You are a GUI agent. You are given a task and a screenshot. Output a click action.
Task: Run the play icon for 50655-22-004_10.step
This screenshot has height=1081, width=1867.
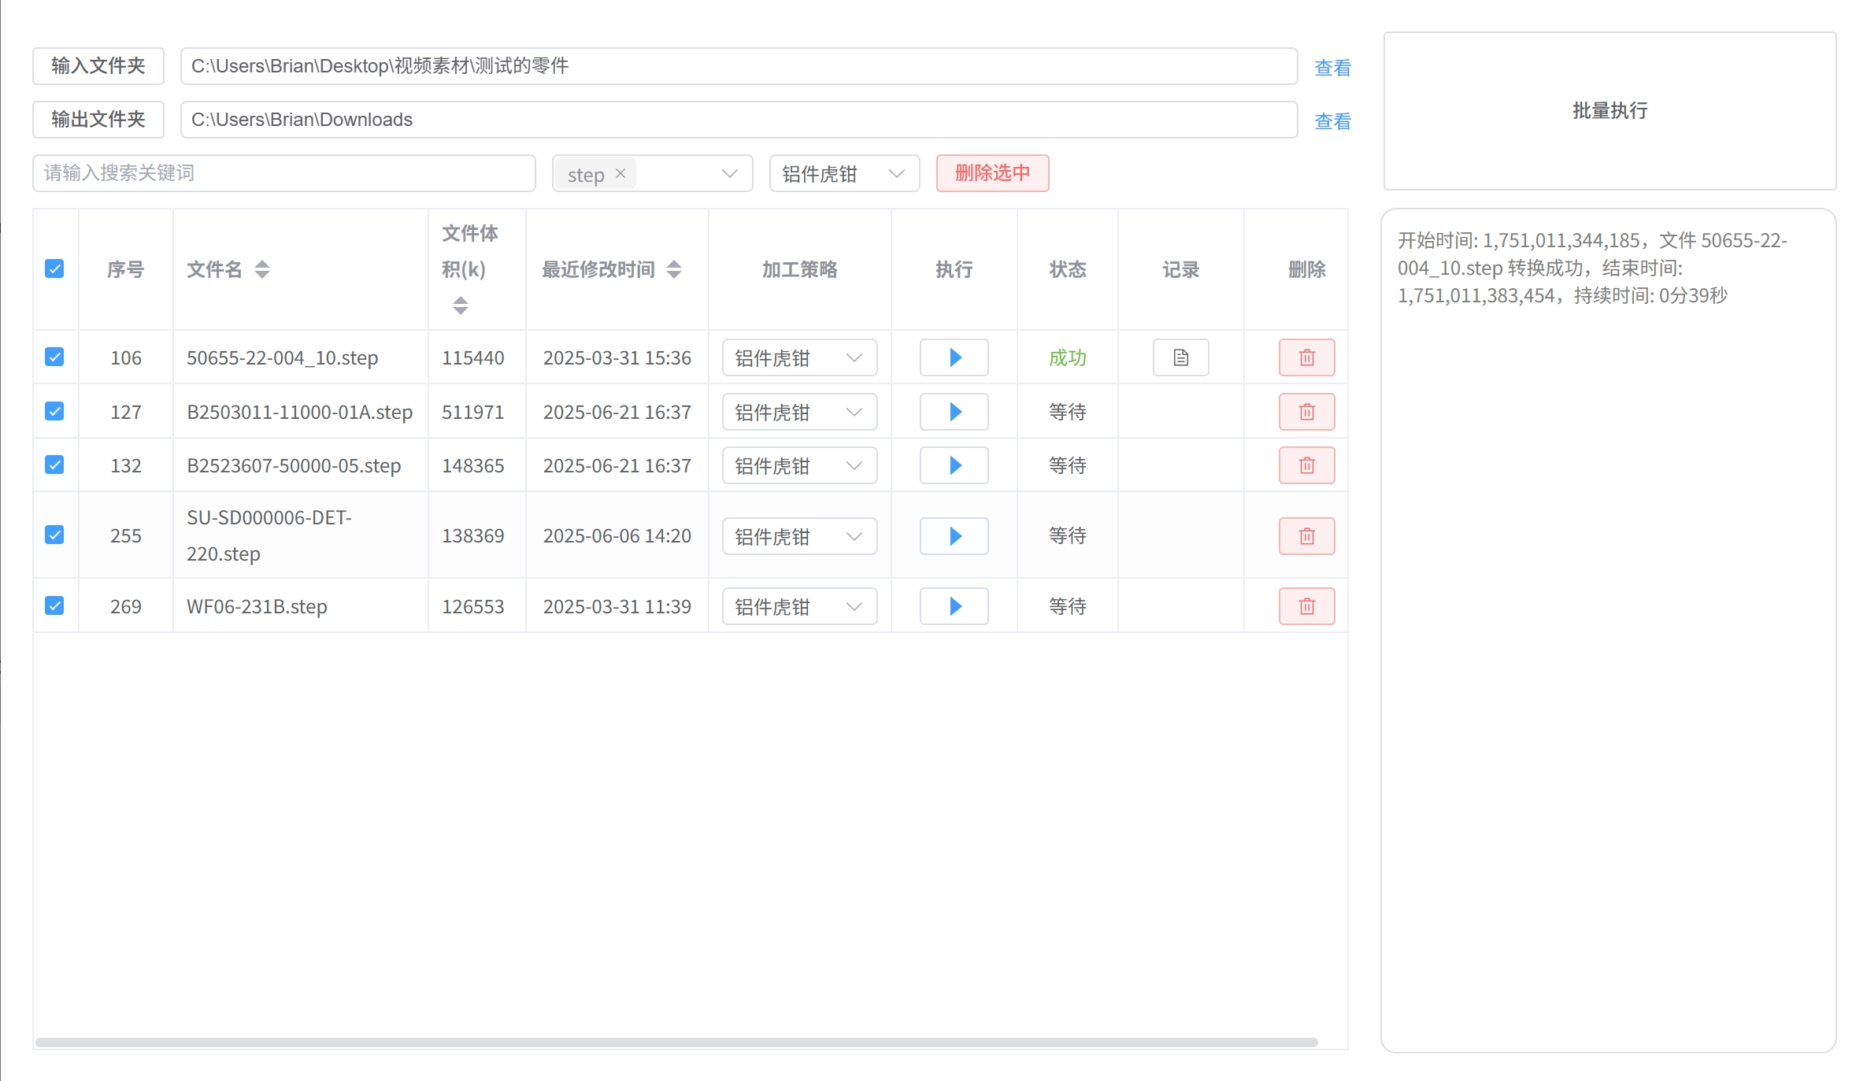954,357
